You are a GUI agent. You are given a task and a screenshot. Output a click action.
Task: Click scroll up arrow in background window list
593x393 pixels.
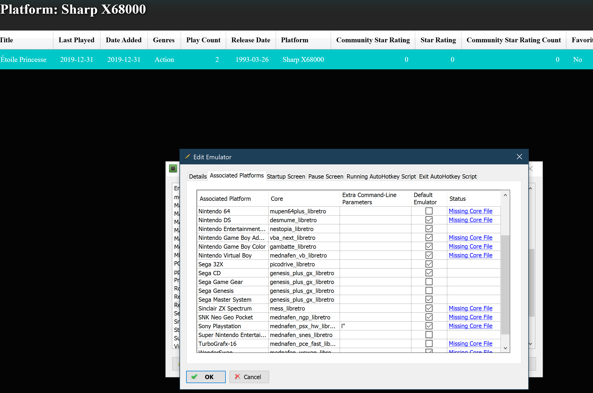point(531,188)
